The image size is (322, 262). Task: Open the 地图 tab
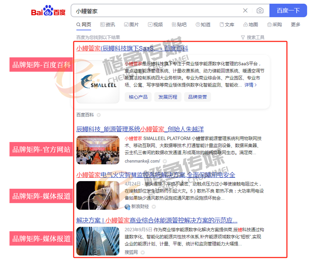click(x=251, y=25)
